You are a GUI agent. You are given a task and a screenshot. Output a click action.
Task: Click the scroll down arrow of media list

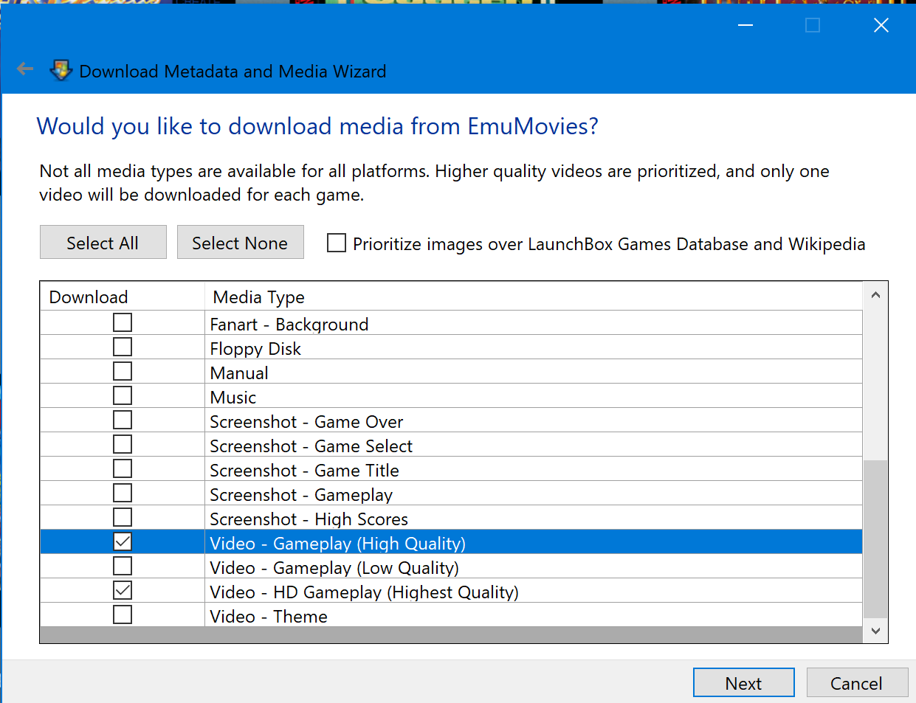pos(875,631)
